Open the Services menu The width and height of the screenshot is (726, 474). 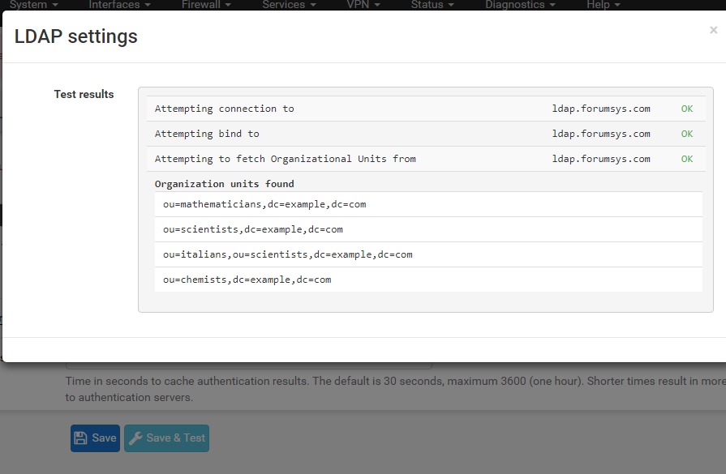288,5
